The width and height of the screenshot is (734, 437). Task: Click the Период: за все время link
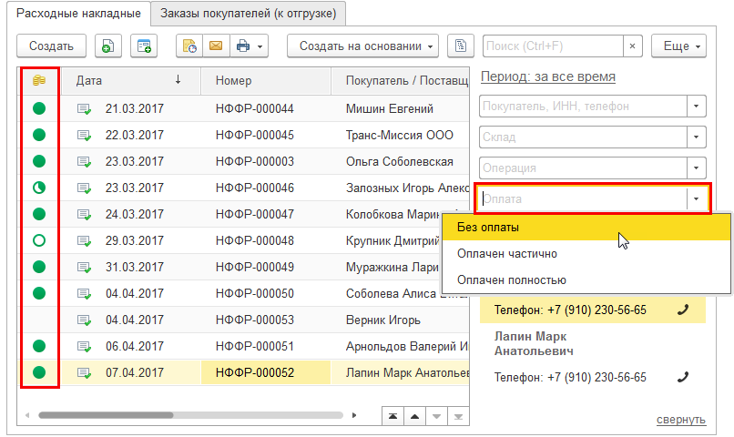[x=547, y=77]
